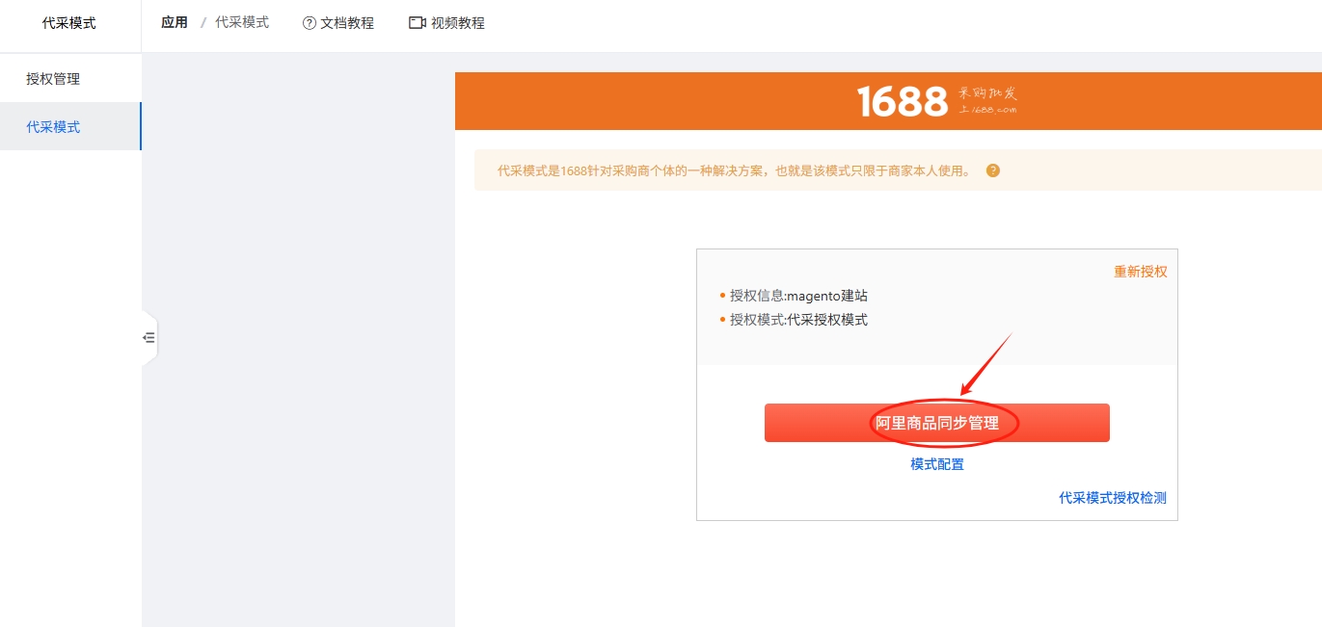
Task: Select 代采模式 in the breadcrumb path
Action: pyautogui.click(x=242, y=22)
